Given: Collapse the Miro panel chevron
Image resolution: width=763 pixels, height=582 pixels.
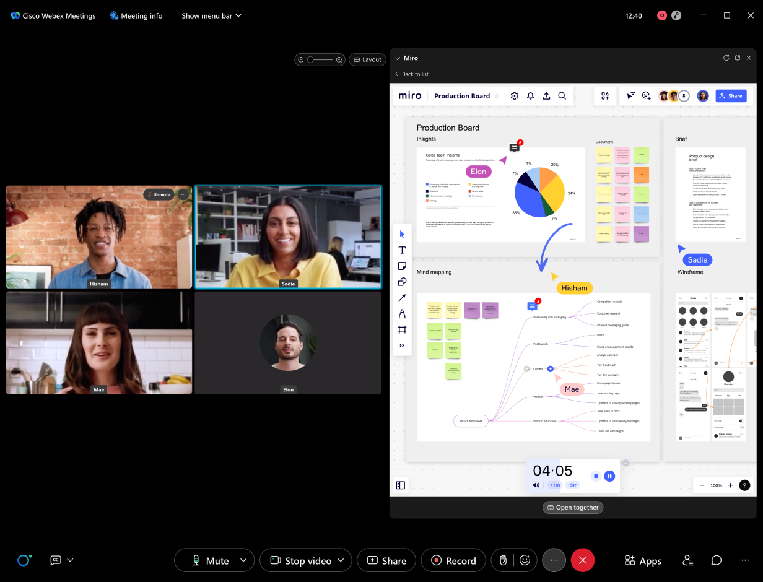Looking at the screenshot, I should pos(397,58).
